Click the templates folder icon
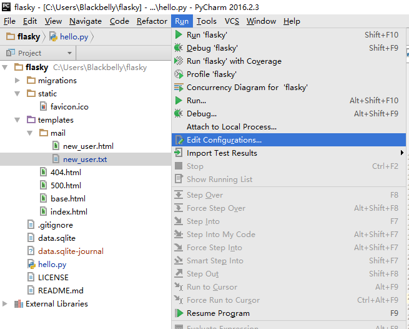This screenshot has width=409, height=329. coord(31,119)
